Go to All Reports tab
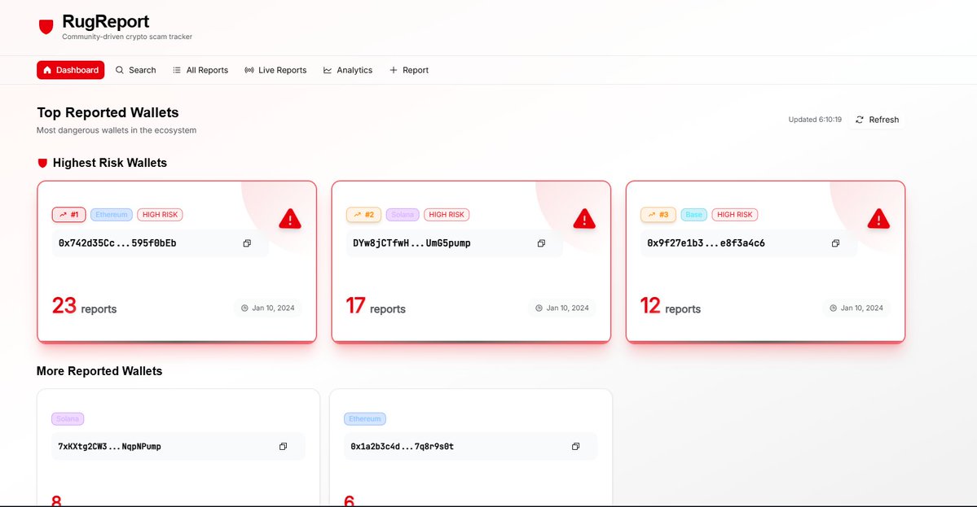The height and width of the screenshot is (507, 977). tap(200, 70)
